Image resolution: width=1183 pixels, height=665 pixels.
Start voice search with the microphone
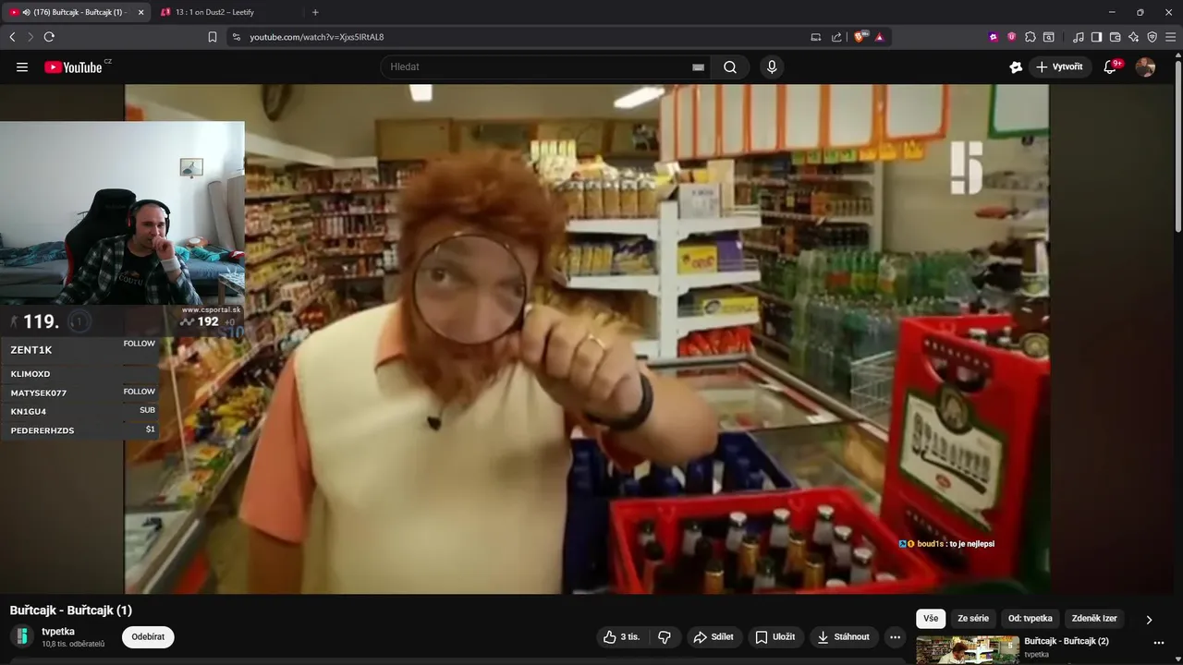[772, 66]
